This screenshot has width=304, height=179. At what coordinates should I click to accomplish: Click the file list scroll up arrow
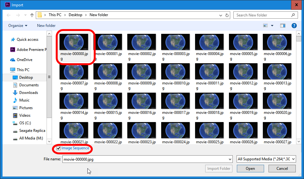(x=299, y=34)
